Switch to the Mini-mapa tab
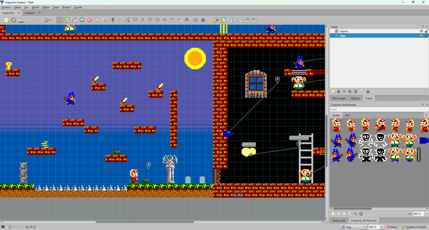This screenshot has width=429, height=230. (x=339, y=98)
